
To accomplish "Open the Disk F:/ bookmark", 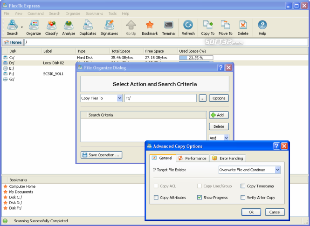I will (x=15, y=208).
